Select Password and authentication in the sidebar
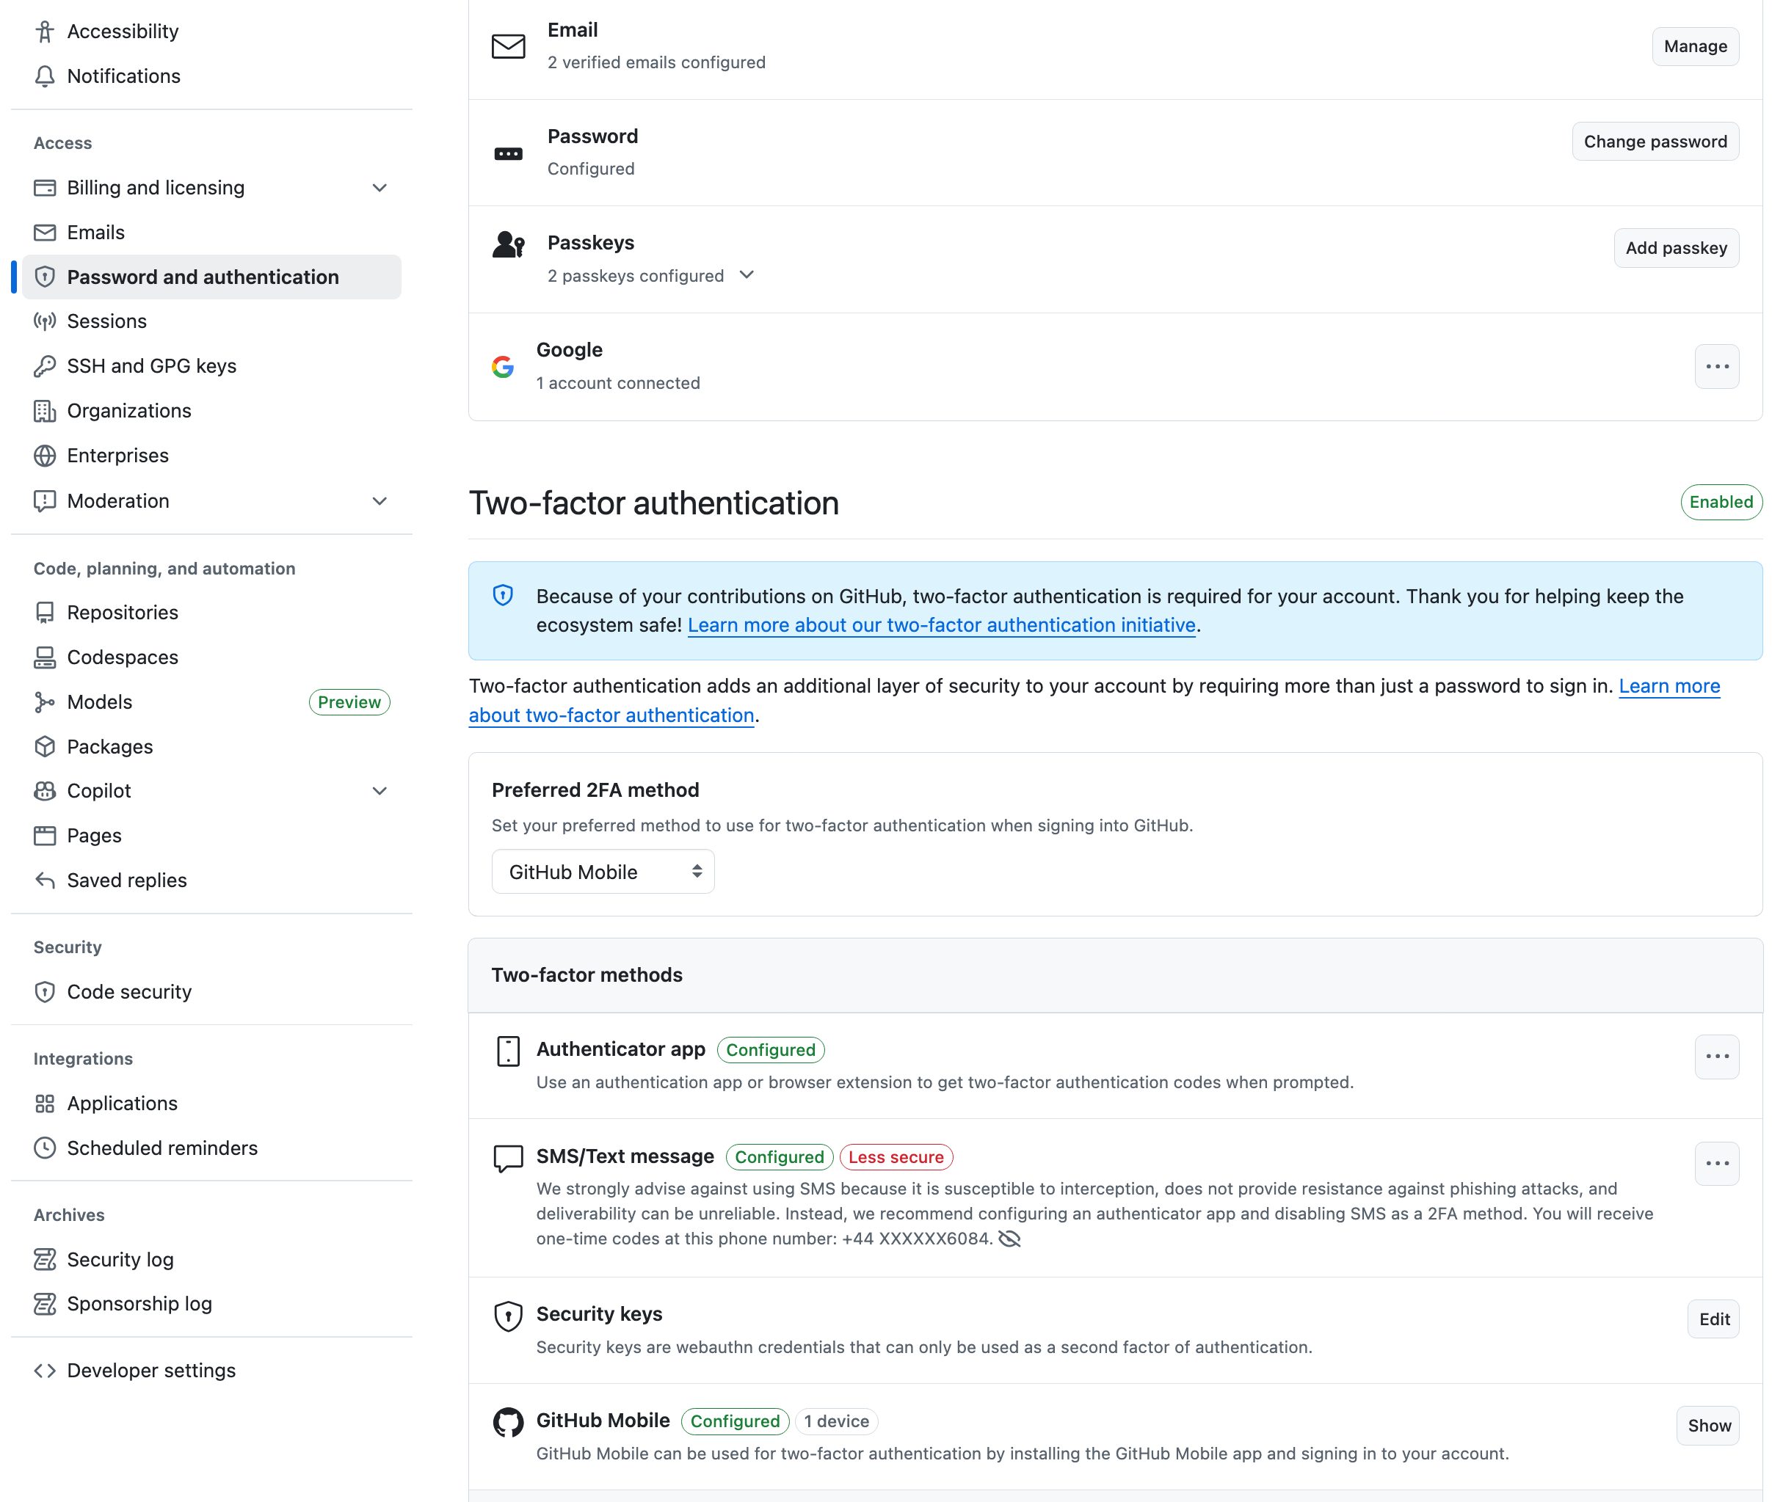The image size is (1772, 1502). (202, 277)
